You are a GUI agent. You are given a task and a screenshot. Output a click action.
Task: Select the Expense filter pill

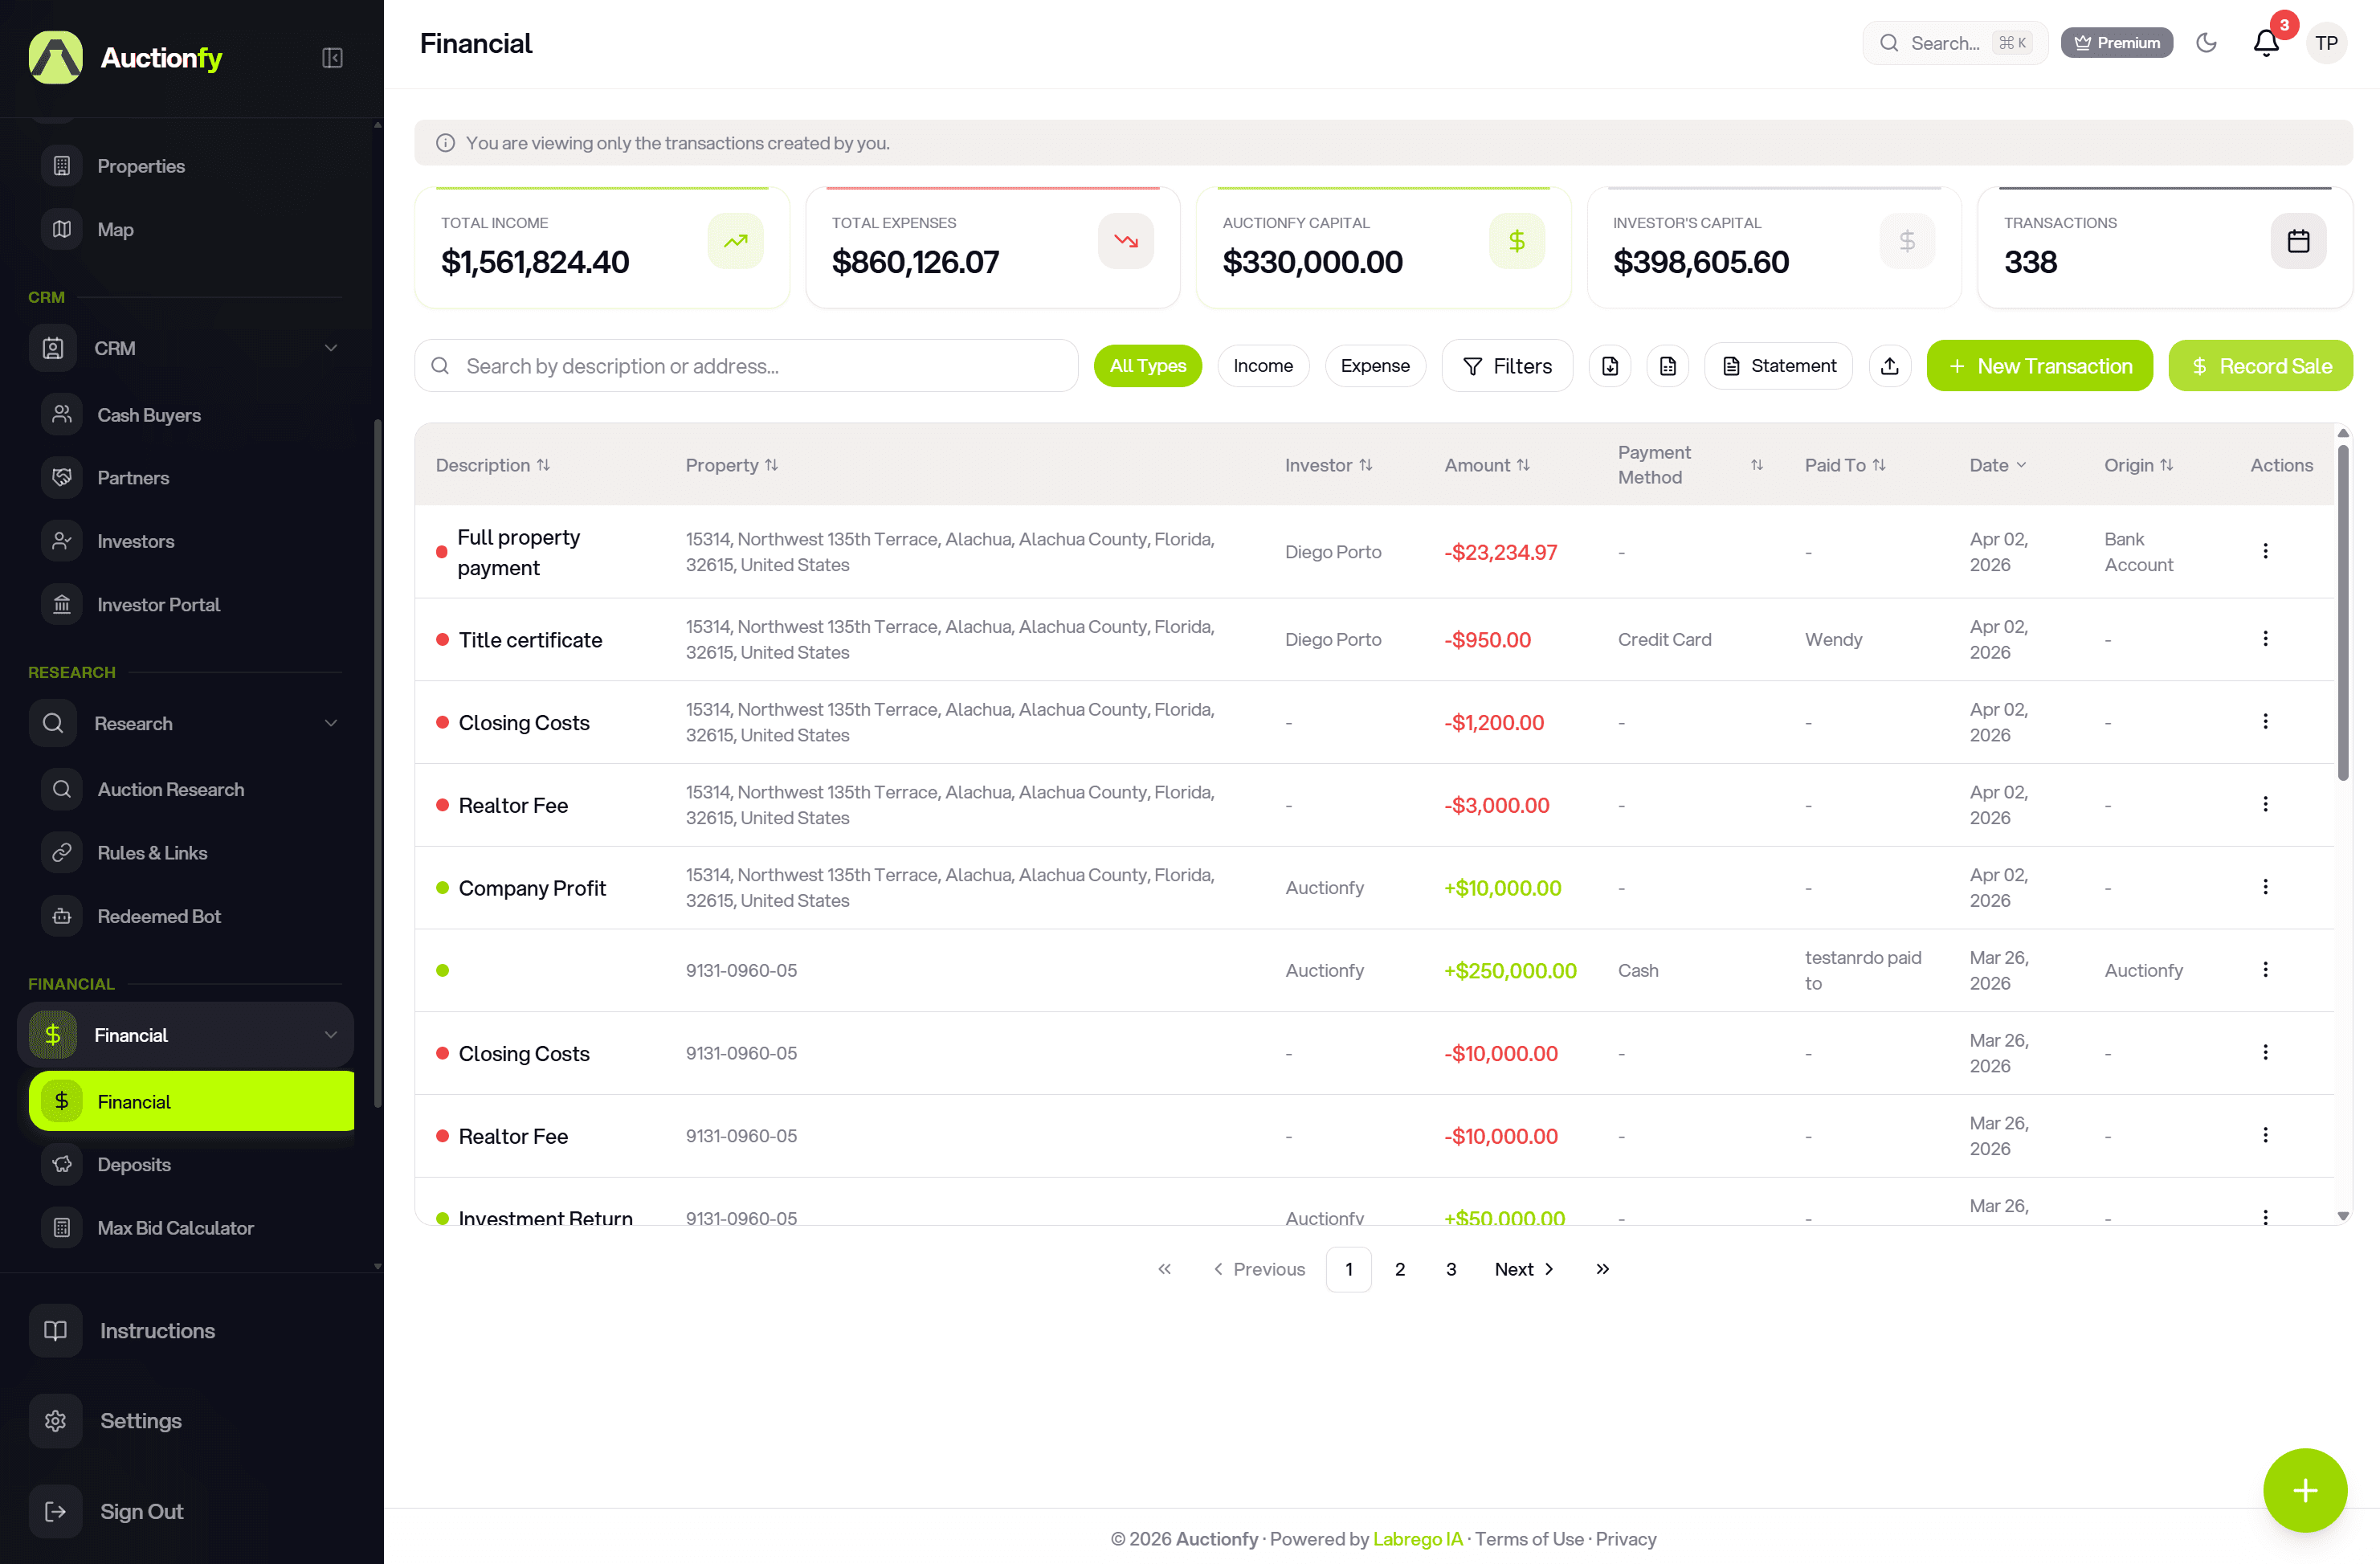point(1375,366)
